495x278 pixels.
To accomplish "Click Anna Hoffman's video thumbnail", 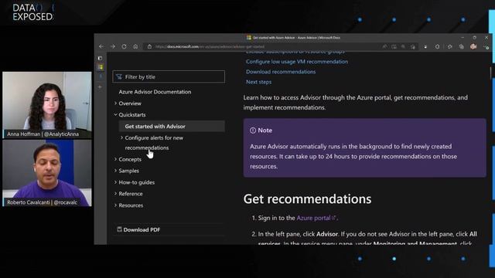I will tap(47, 105).
